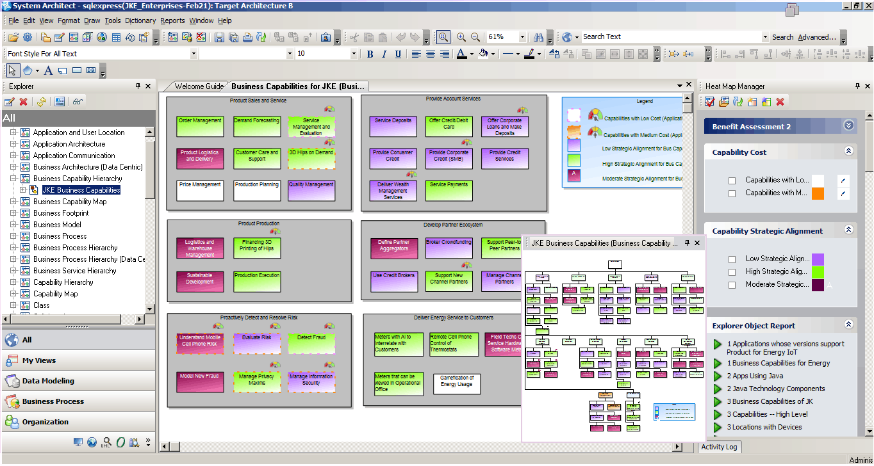
Task: Collapse the Explorer Object Report section
Action: tap(848, 325)
